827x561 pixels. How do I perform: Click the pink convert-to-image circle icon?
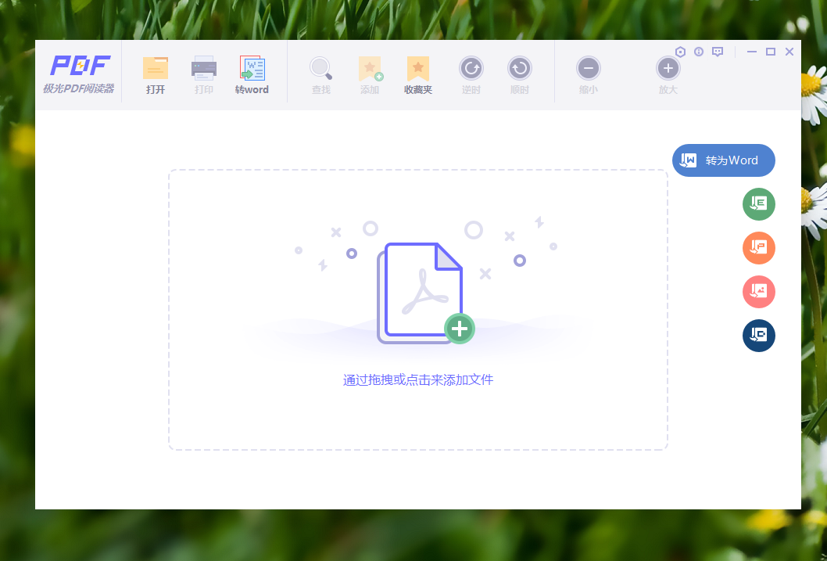tap(759, 292)
